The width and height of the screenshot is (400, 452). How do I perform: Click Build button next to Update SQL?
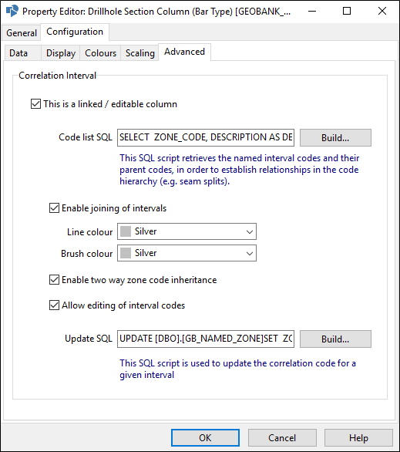pos(335,339)
